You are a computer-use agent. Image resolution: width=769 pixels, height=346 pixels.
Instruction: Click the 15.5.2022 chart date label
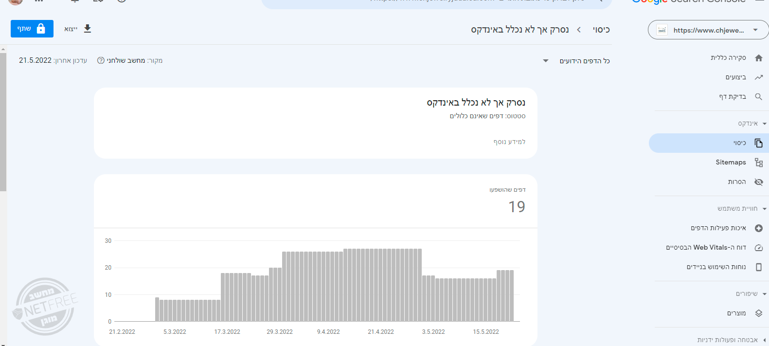click(x=486, y=332)
